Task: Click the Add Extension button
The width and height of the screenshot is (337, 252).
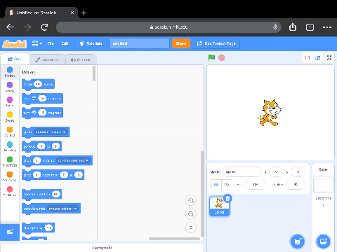Action: point(10,232)
